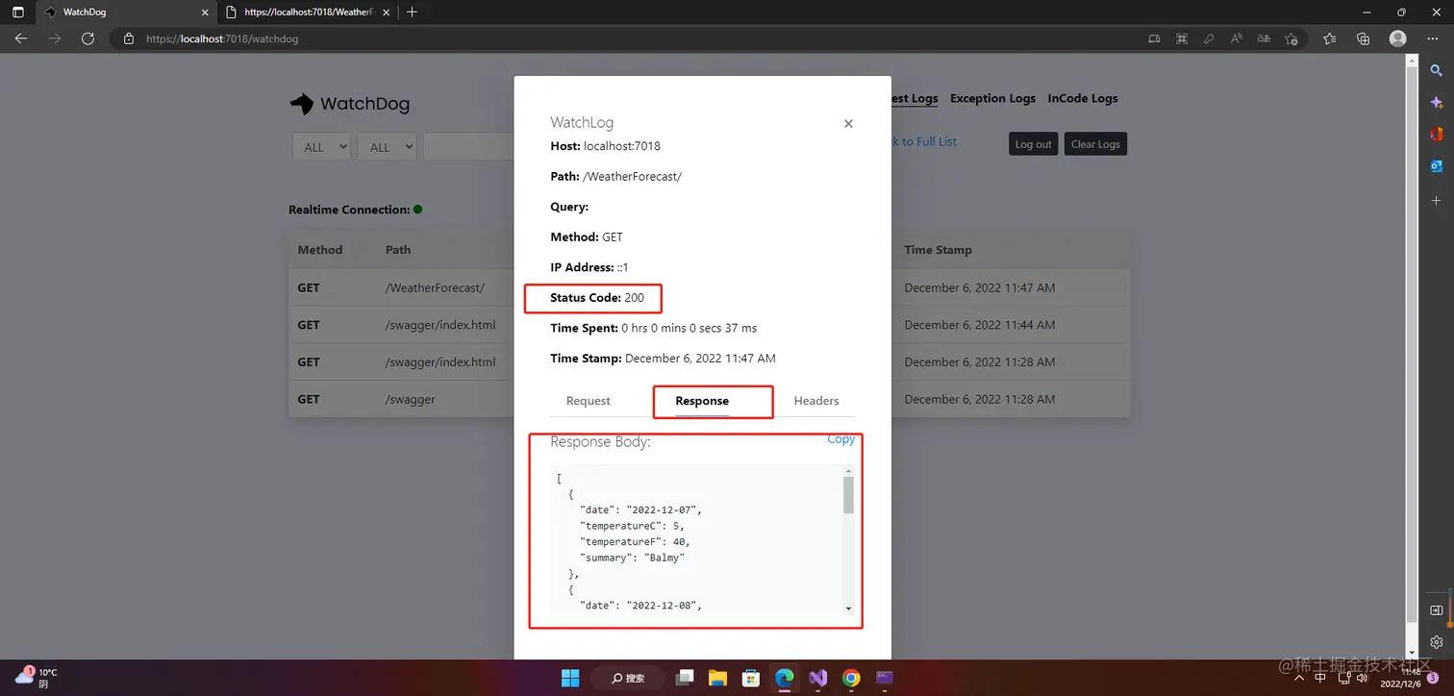This screenshot has height=696, width=1454.
Task: Open the browser profile avatar
Action: click(1397, 38)
